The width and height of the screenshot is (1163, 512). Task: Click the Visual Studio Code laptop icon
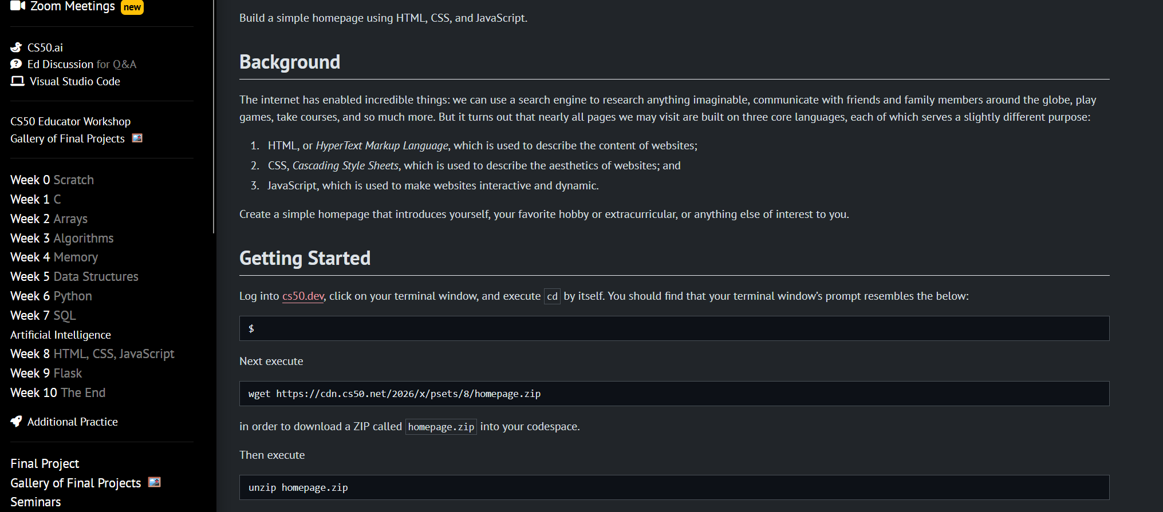coord(18,81)
